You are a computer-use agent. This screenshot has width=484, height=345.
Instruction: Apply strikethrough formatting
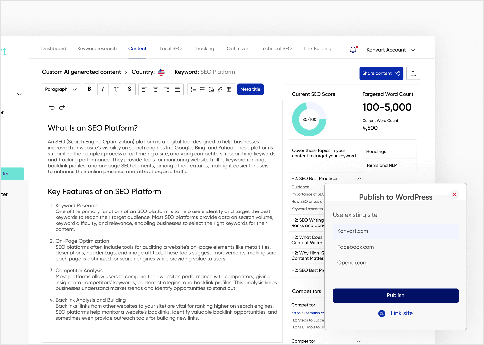130,89
